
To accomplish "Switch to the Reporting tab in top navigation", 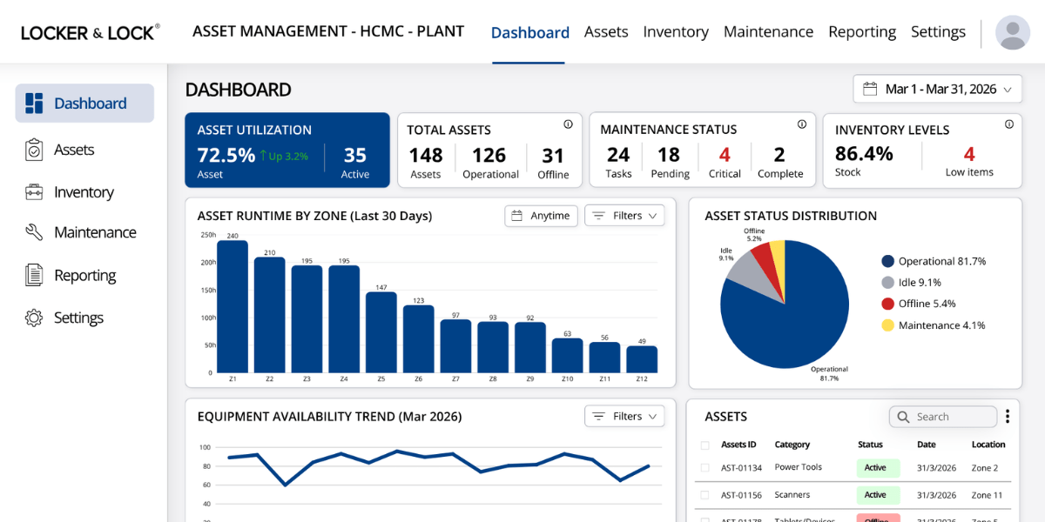I will 861,31.
